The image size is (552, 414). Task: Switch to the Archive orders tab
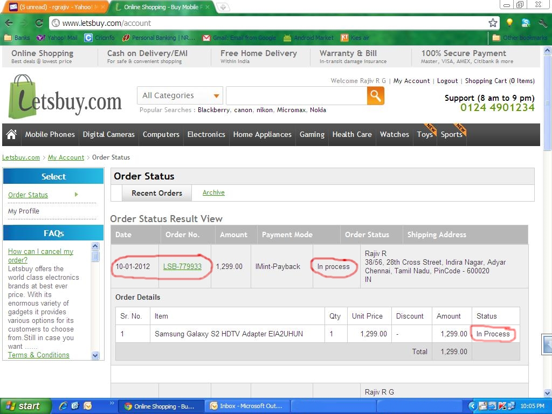[x=213, y=192]
